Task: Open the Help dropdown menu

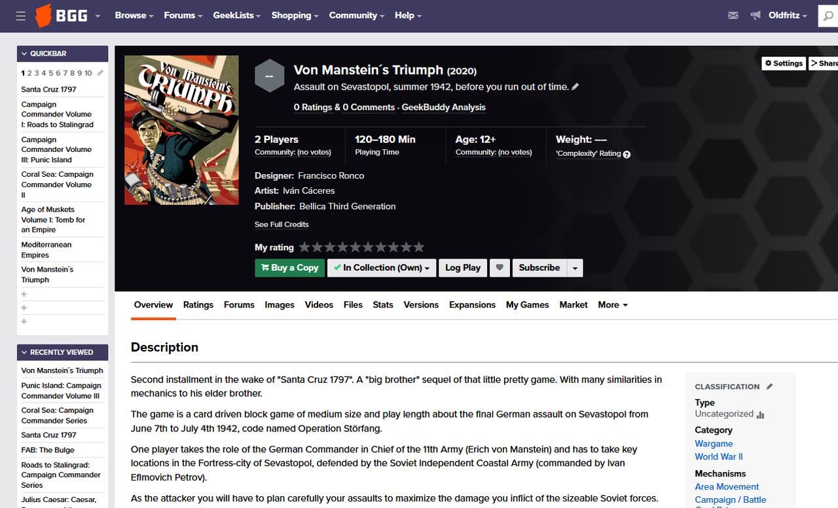Action: 409,16
